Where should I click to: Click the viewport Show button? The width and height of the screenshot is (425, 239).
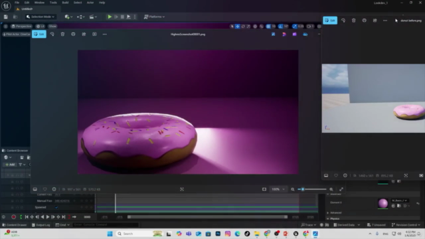click(52, 27)
